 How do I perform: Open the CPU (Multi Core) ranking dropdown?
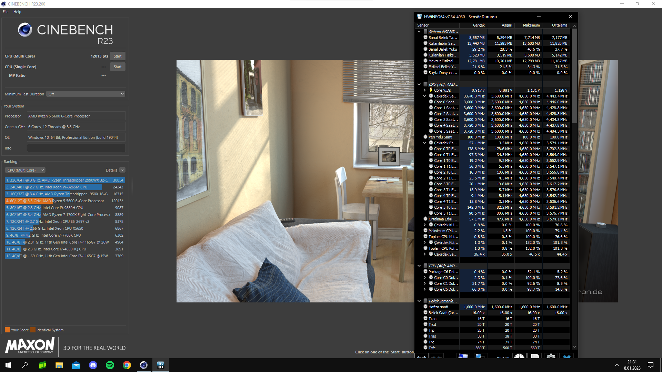point(25,170)
